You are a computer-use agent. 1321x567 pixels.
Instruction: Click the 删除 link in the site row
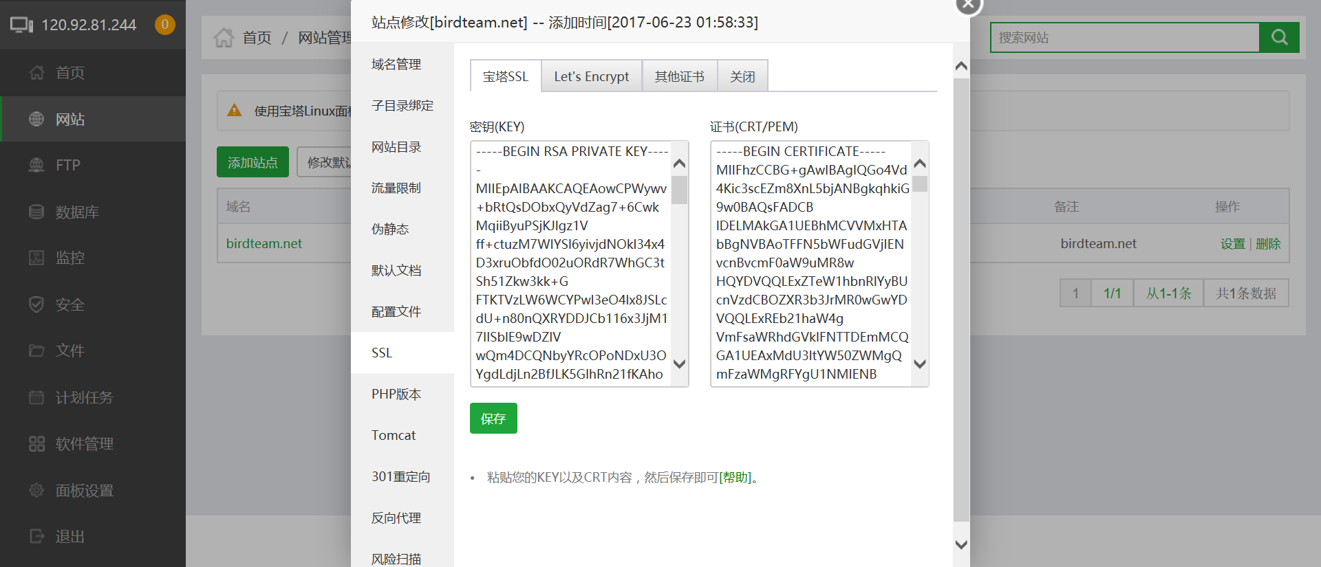coord(1268,243)
